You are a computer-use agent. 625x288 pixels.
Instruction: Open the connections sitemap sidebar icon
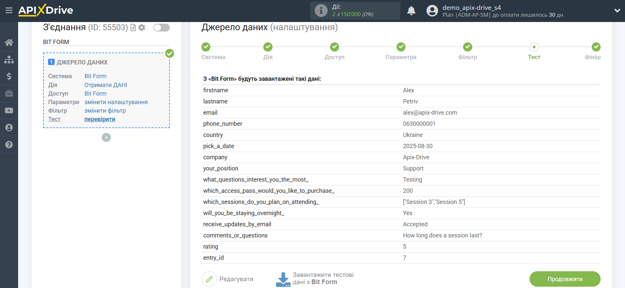[9, 59]
